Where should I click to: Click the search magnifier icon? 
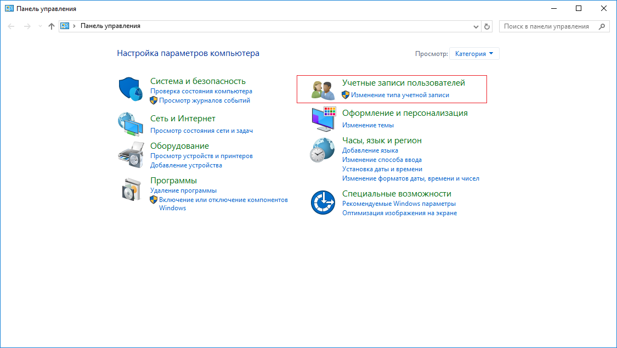pos(602,26)
